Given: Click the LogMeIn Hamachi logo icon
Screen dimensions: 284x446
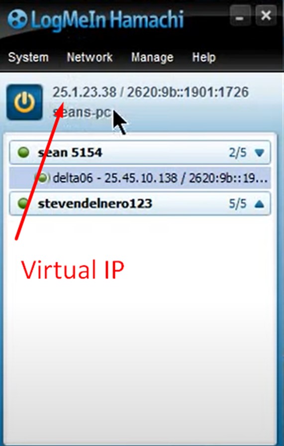Looking at the screenshot, I should pyautogui.click(x=17, y=19).
